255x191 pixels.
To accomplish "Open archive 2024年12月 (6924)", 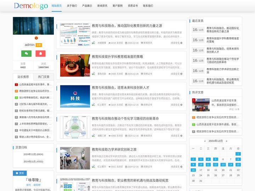I will click(x=33, y=154).
